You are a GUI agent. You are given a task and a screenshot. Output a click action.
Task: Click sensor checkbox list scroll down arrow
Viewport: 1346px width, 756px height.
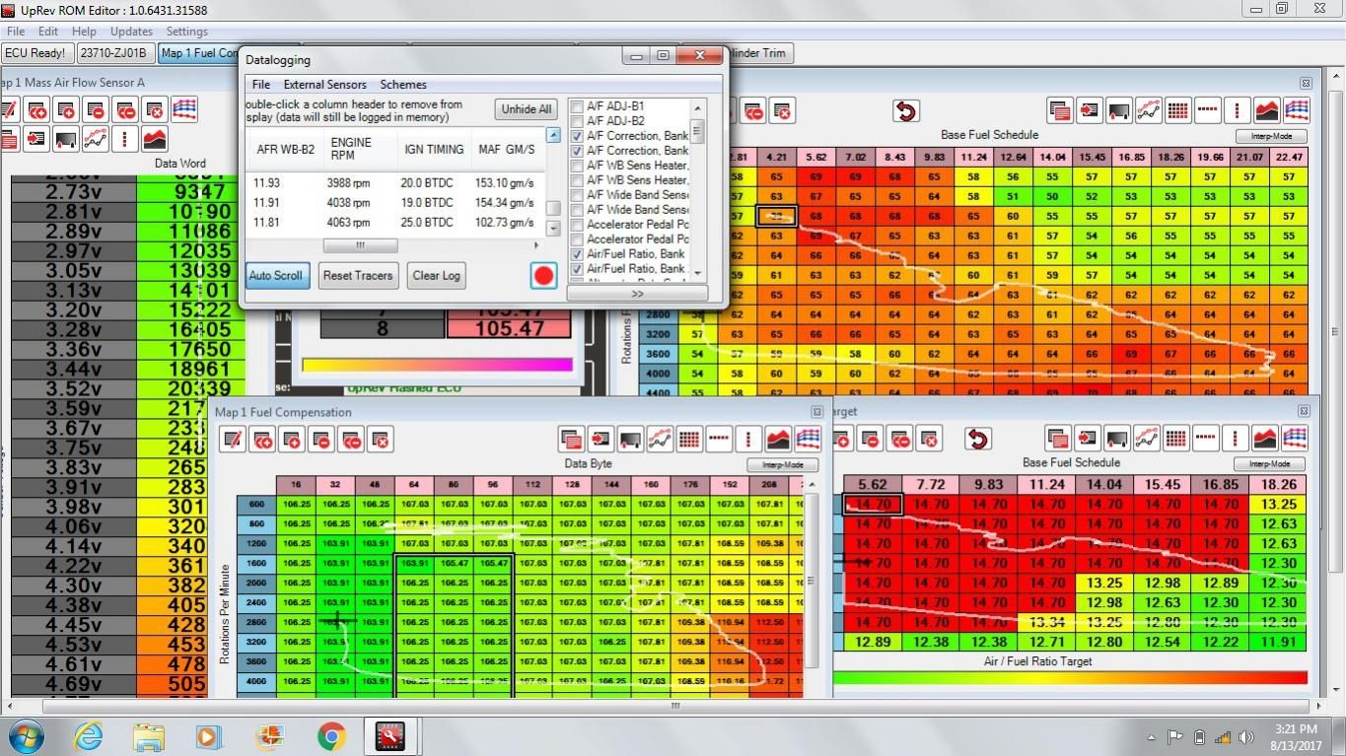click(x=698, y=273)
